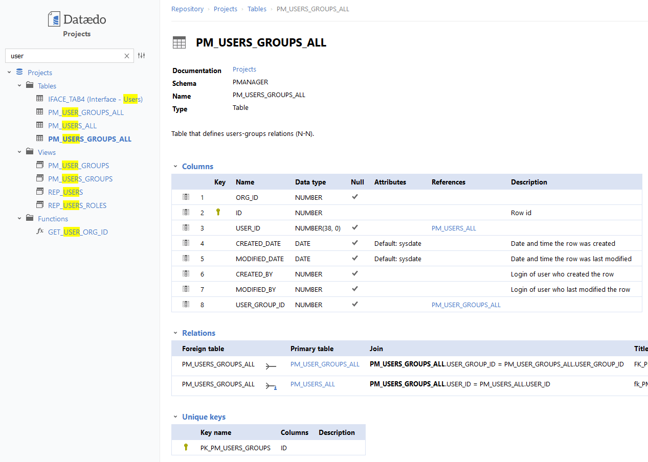Image resolution: width=648 pixels, height=462 pixels.
Task: Open the search filter options icon
Action: (142, 55)
